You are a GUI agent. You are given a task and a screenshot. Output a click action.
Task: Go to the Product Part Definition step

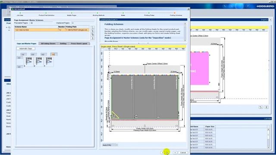click(x=47, y=14)
